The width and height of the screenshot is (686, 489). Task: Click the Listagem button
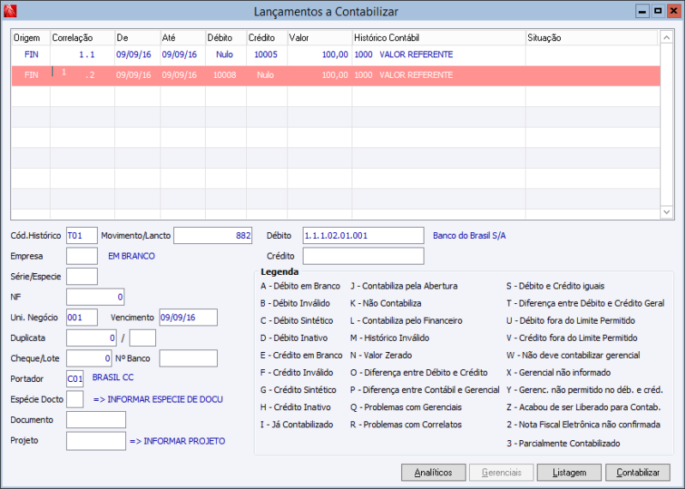[x=569, y=473]
